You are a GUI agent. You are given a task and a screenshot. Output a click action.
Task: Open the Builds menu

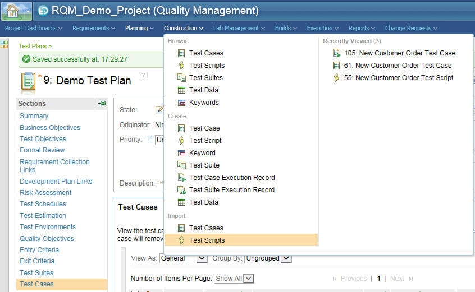pyautogui.click(x=286, y=28)
